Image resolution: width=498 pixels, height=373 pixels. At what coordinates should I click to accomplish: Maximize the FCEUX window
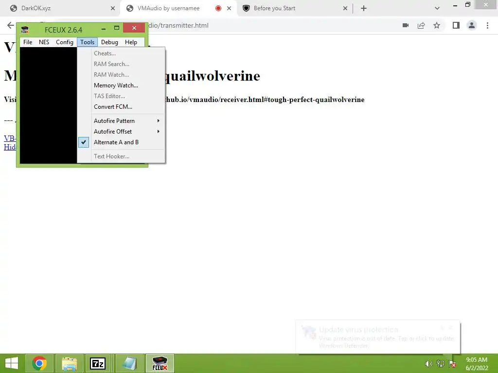117,28
